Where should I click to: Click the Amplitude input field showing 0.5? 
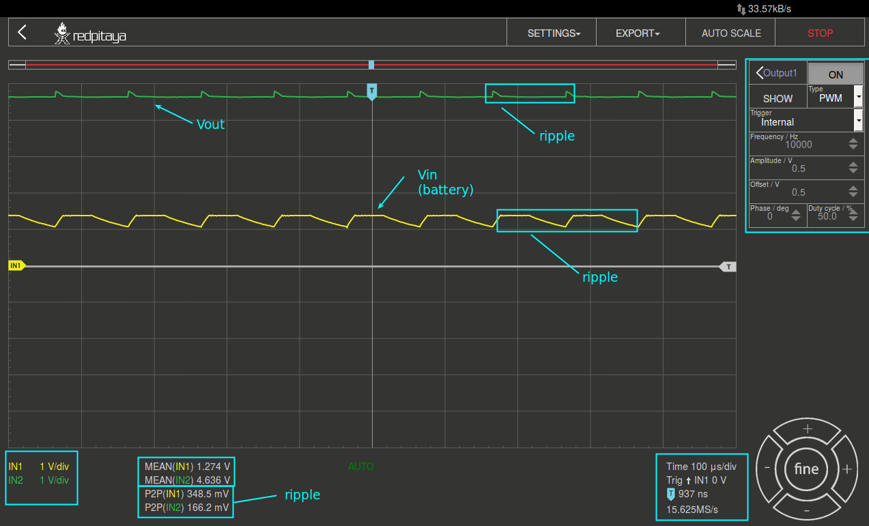pyautogui.click(x=798, y=168)
